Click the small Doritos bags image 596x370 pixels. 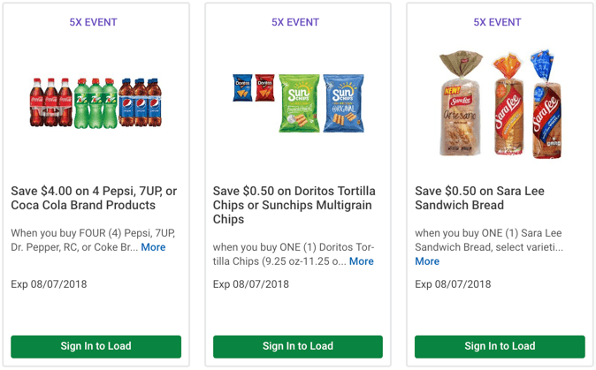[x=253, y=87]
